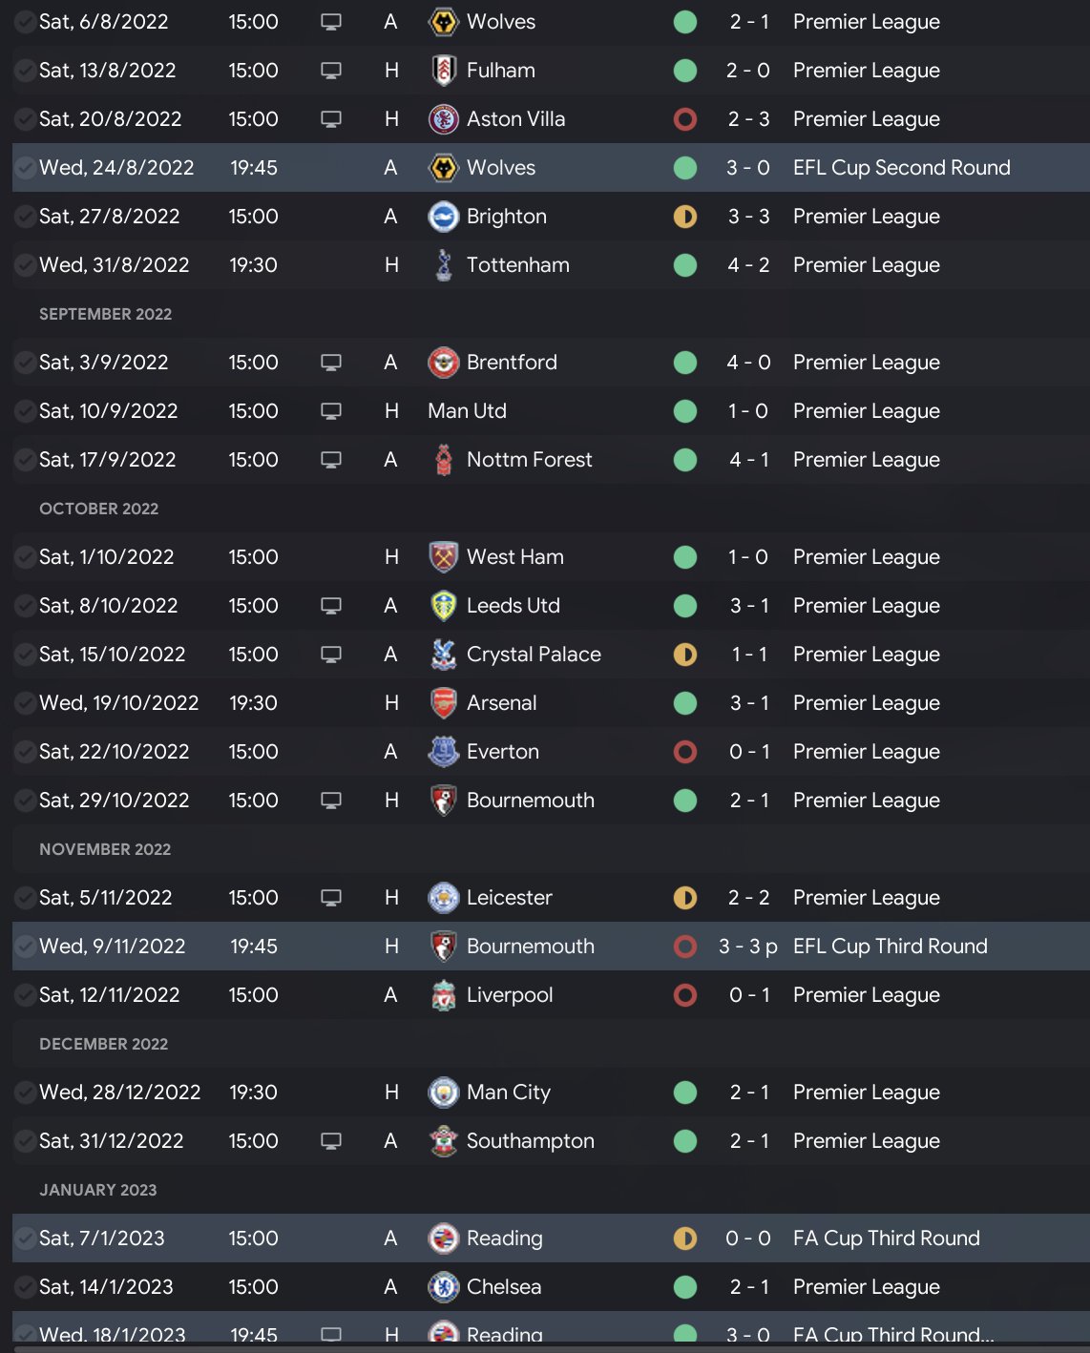Open the Man Utd team name link

click(467, 411)
